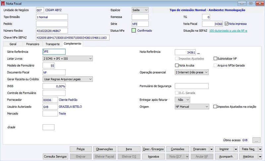Click the Comissões button
The height and width of the screenshot is (161, 265).
[x=178, y=149]
